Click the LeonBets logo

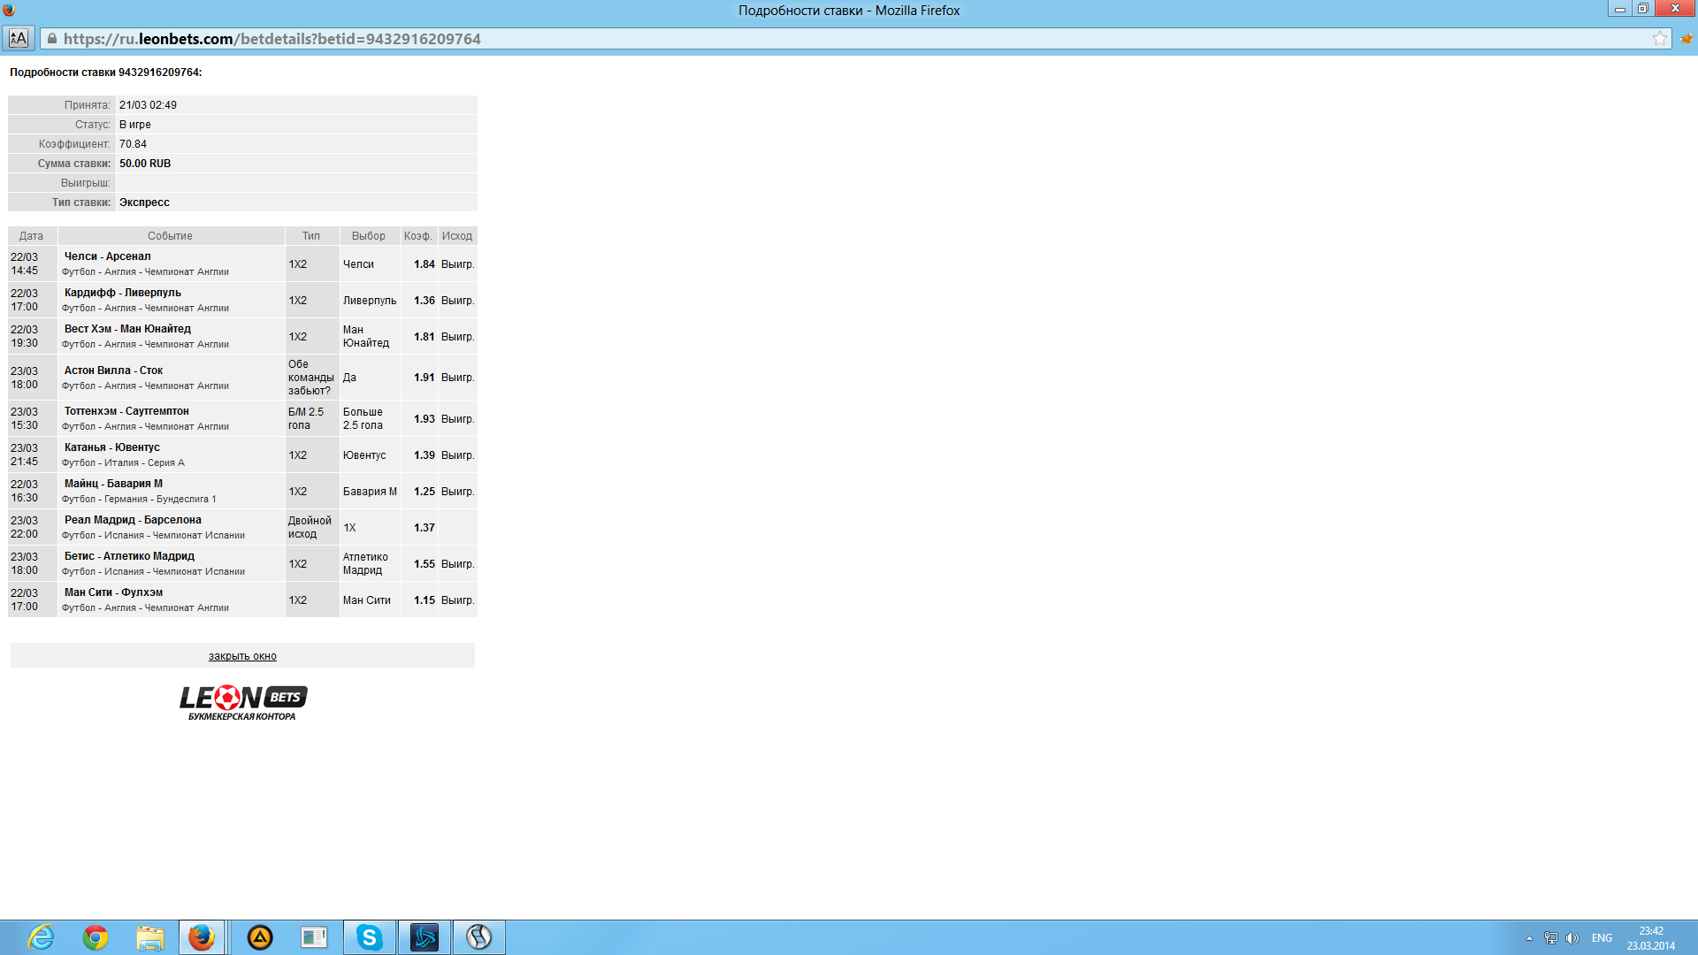pyautogui.click(x=242, y=702)
